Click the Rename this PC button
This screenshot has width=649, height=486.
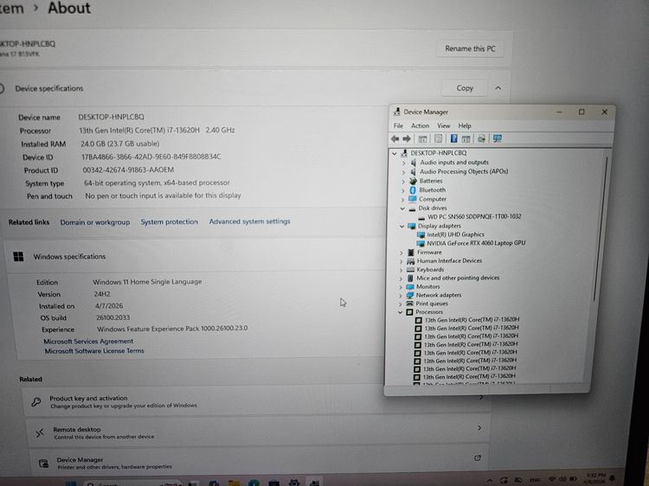[x=470, y=49]
